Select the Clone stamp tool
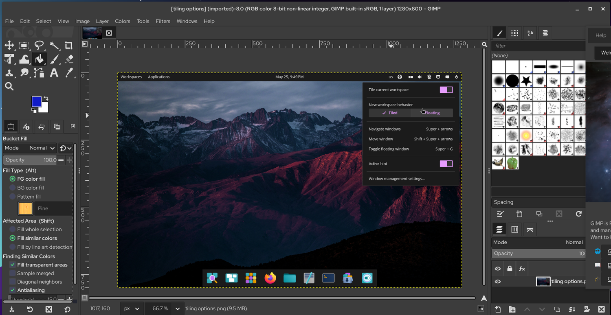 pyautogui.click(x=9, y=73)
